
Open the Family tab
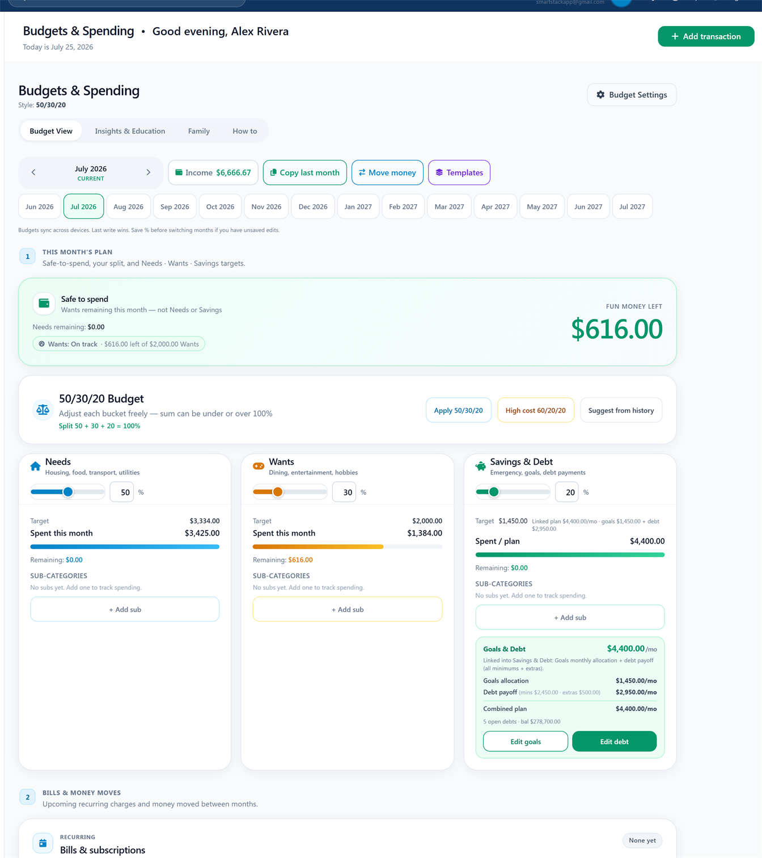coord(199,131)
